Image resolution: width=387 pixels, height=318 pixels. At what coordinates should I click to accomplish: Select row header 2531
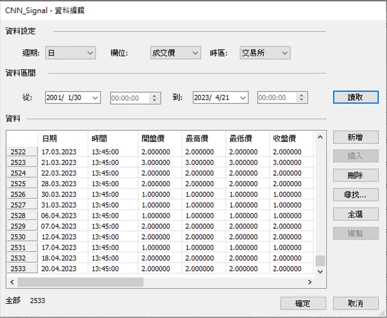pos(22,248)
